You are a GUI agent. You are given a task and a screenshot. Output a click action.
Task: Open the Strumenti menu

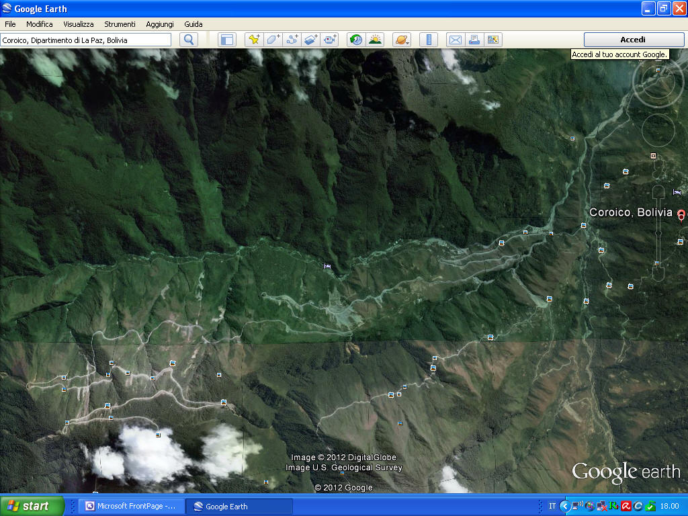pos(120,24)
